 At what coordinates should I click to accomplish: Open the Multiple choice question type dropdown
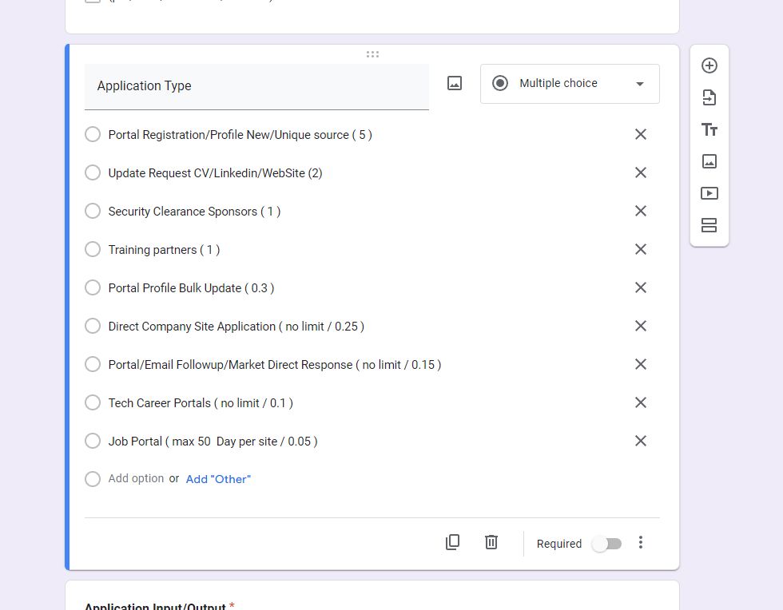point(570,83)
